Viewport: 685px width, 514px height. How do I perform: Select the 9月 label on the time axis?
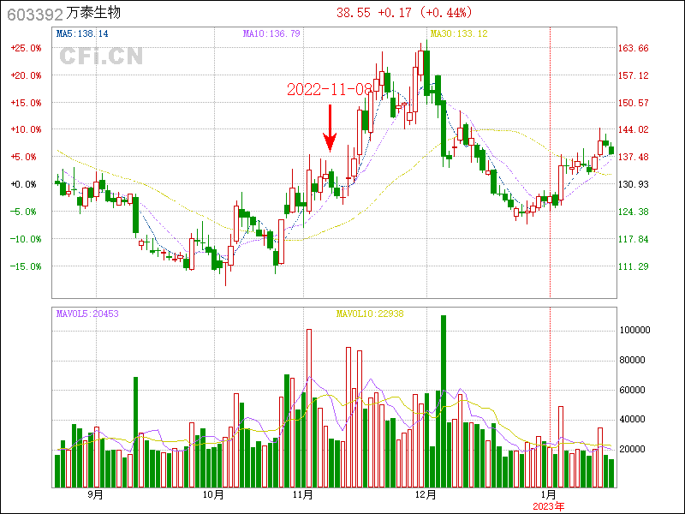pos(95,494)
